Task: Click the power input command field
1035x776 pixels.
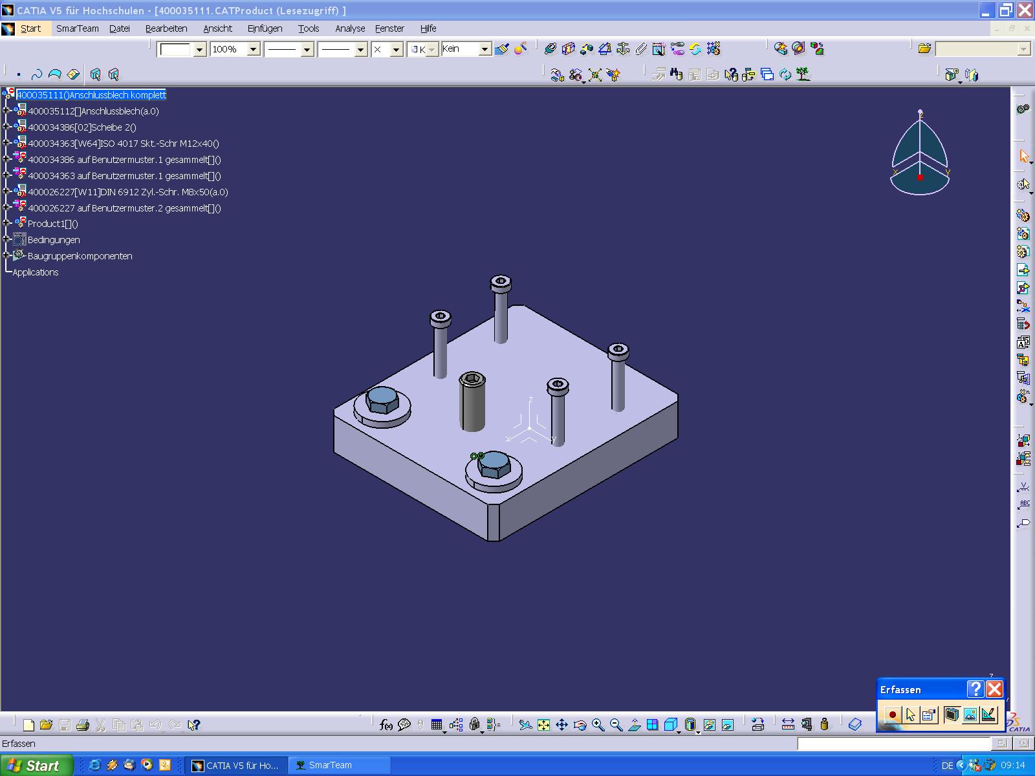Action: pyautogui.click(x=893, y=744)
